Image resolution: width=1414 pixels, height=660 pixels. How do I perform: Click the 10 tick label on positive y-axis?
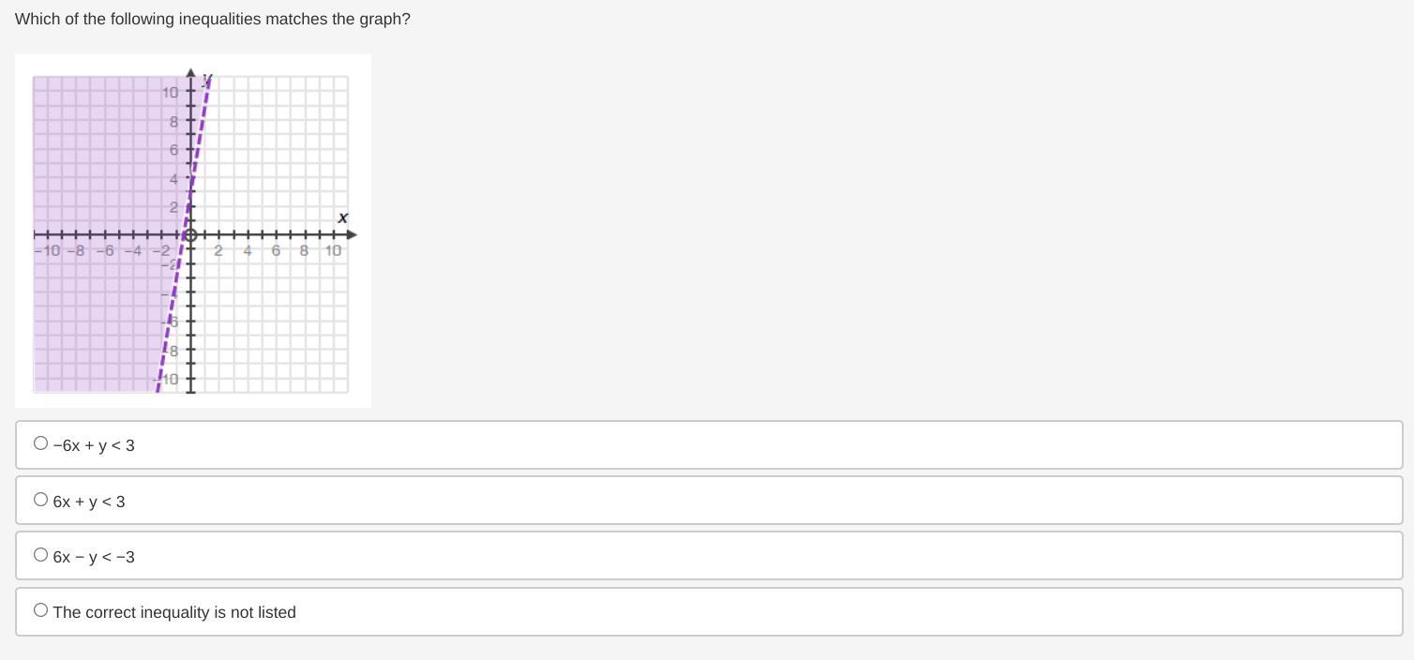tap(170, 92)
